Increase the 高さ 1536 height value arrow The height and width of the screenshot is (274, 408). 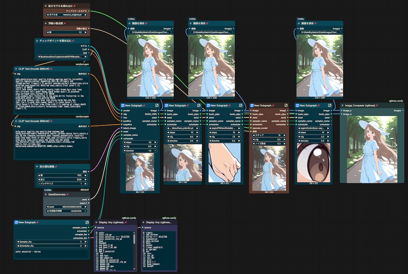pos(86,179)
